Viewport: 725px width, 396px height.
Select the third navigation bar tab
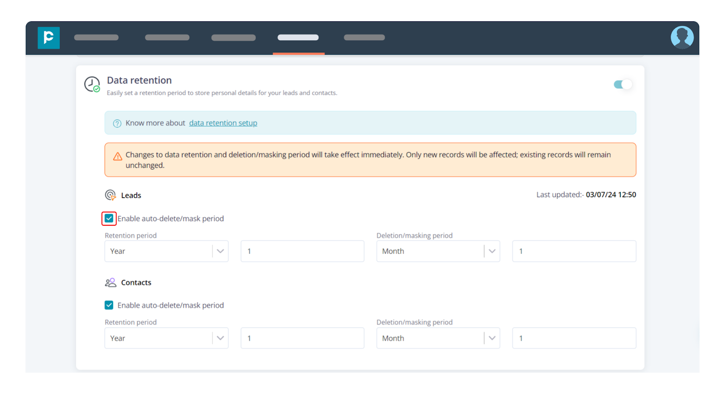pos(233,38)
